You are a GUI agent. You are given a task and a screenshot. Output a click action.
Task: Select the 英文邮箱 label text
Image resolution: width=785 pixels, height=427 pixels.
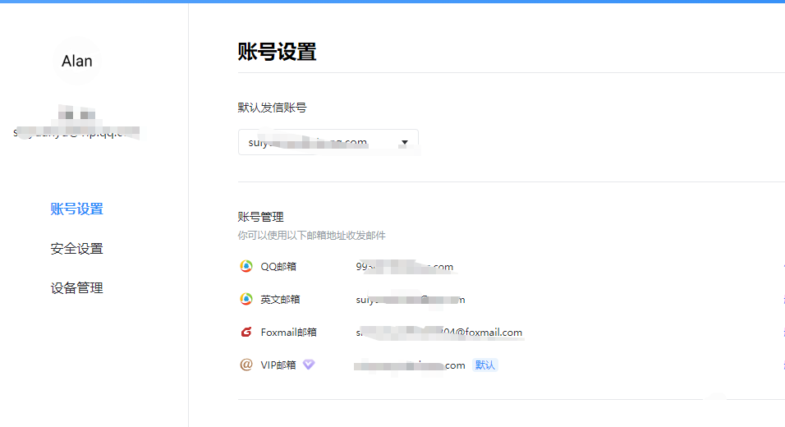click(x=280, y=300)
